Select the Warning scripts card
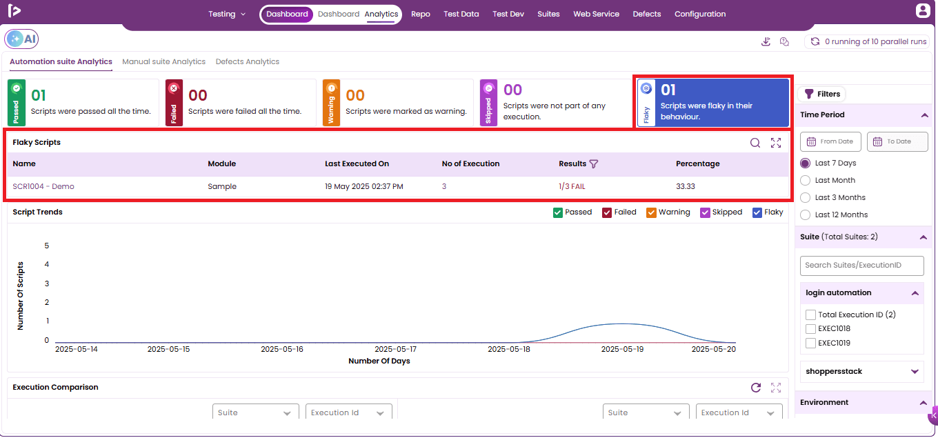 tap(398, 103)
